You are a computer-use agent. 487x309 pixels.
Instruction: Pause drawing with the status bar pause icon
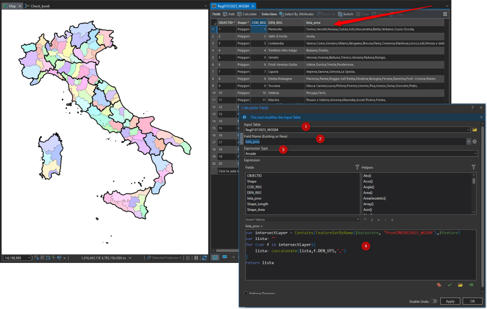tap(197, 257)
